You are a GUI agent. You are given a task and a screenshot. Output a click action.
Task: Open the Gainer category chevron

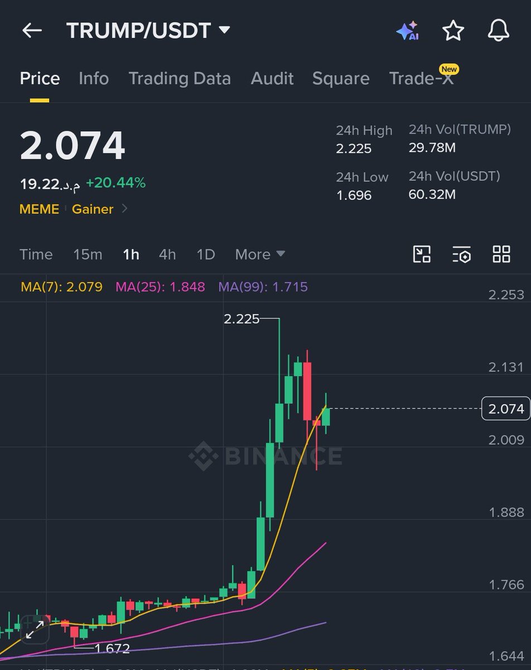(x=124, y=209)
